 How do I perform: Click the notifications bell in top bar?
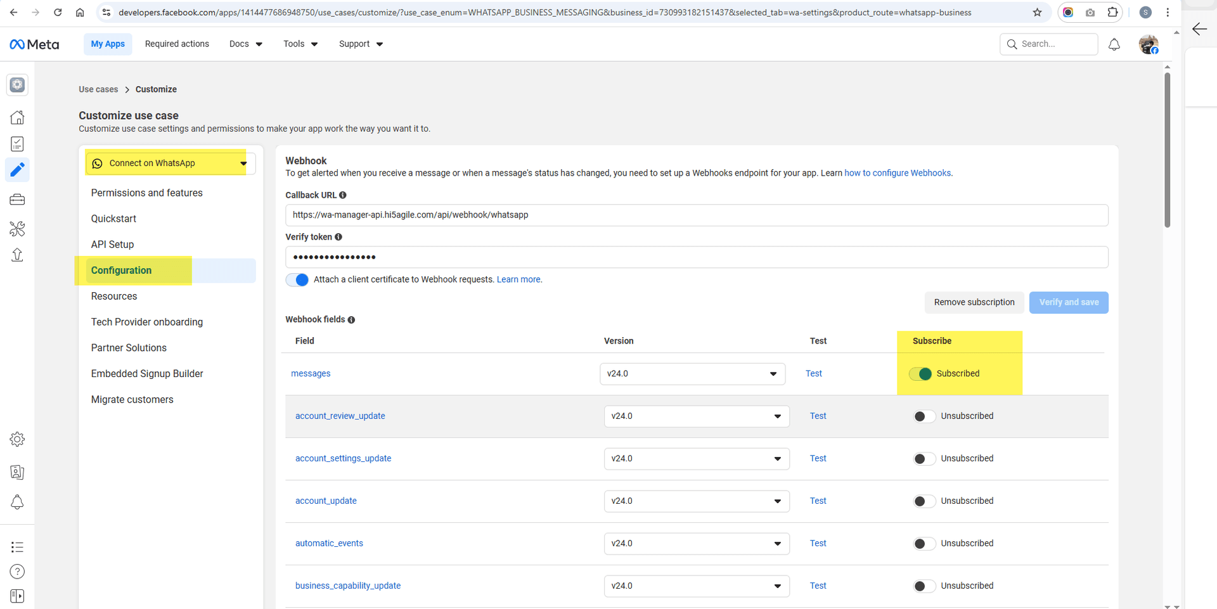[x=1114, y=44]
